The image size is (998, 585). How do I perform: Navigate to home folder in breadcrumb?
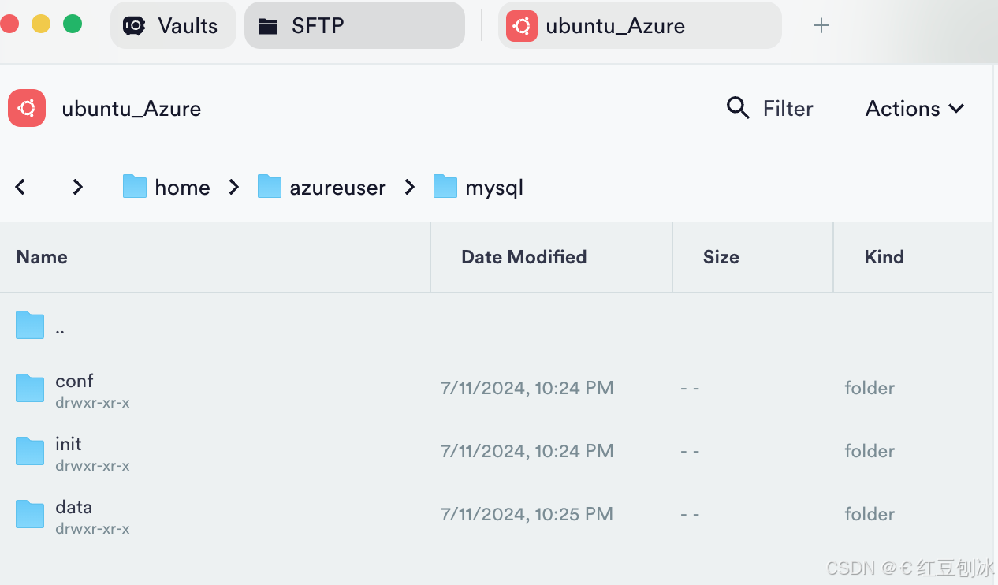(x=166, y=187)
